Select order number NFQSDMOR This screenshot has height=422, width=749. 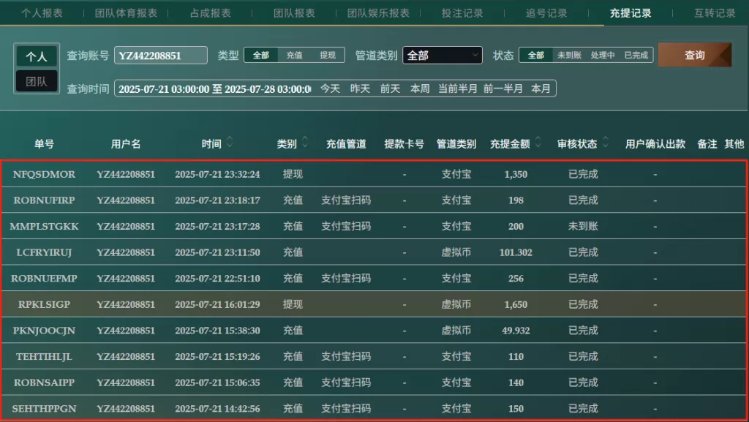[44, 174]
